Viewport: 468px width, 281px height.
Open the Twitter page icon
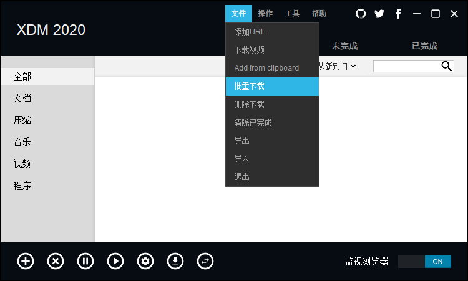[x=379, y=14]
